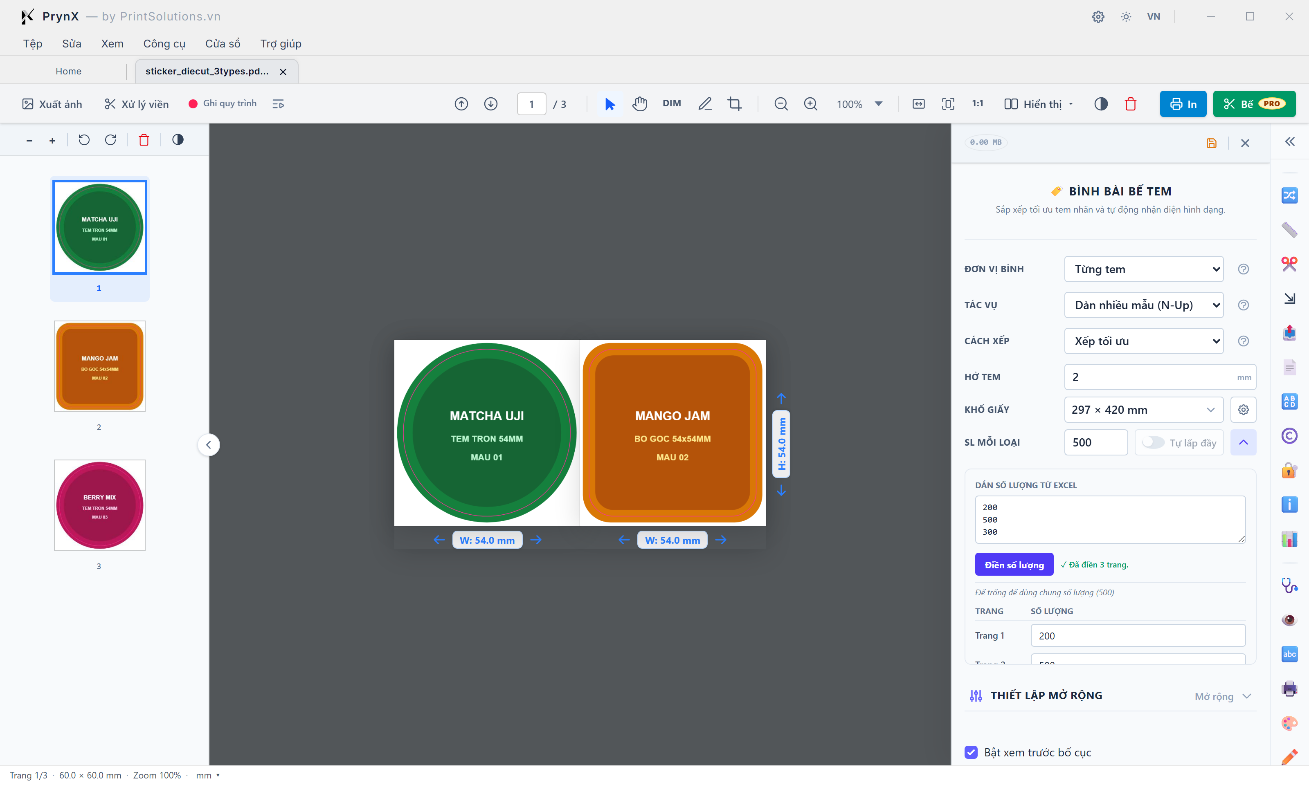
Task: Toggle the contrast invert icon in toolbar
Action: tap(1101, 104)
